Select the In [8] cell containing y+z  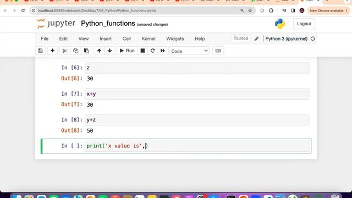tap(197, 120)
